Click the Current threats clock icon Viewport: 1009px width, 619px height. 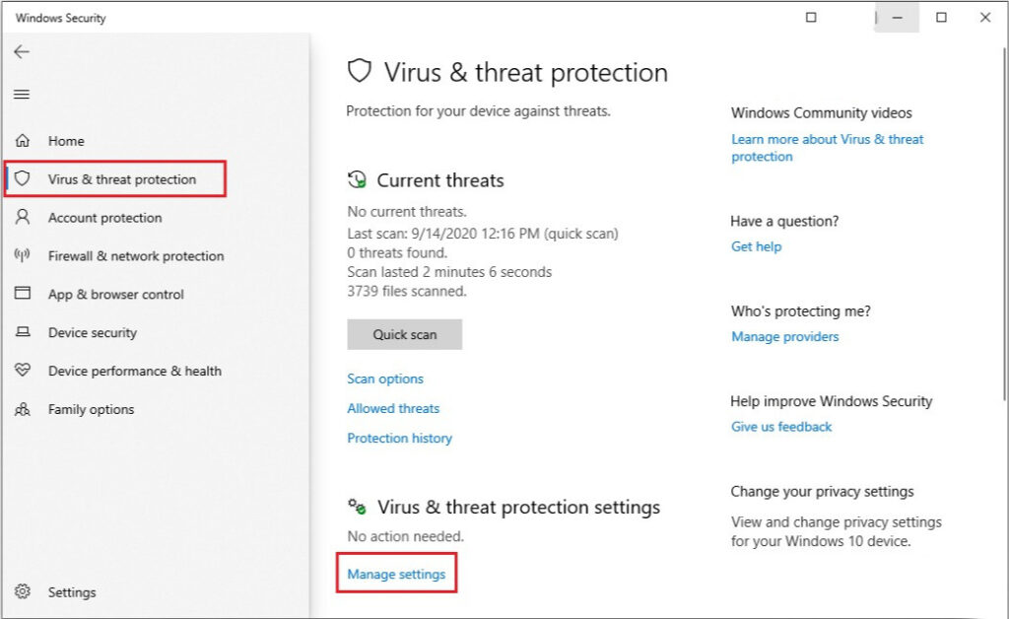[356, 179]
